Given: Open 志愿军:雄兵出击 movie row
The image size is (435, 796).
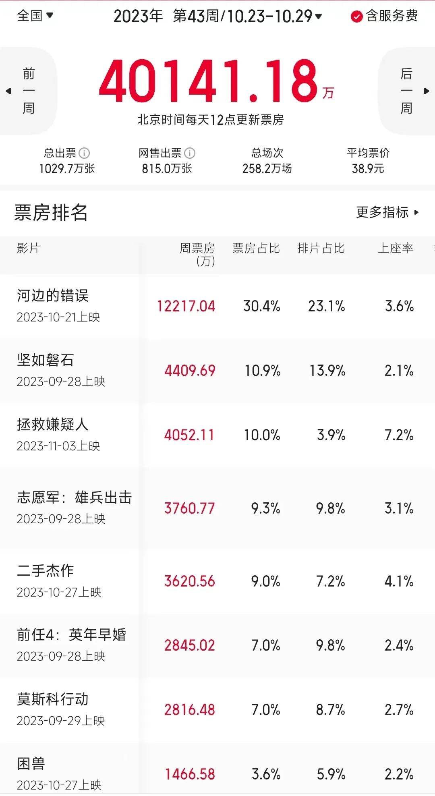Looking at the screenshot, I should (75, 498).
